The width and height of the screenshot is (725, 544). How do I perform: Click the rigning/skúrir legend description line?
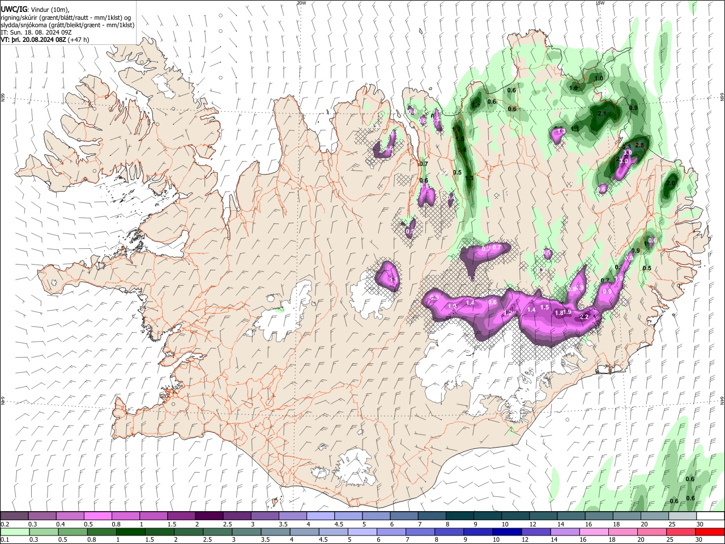click(67, 18)
